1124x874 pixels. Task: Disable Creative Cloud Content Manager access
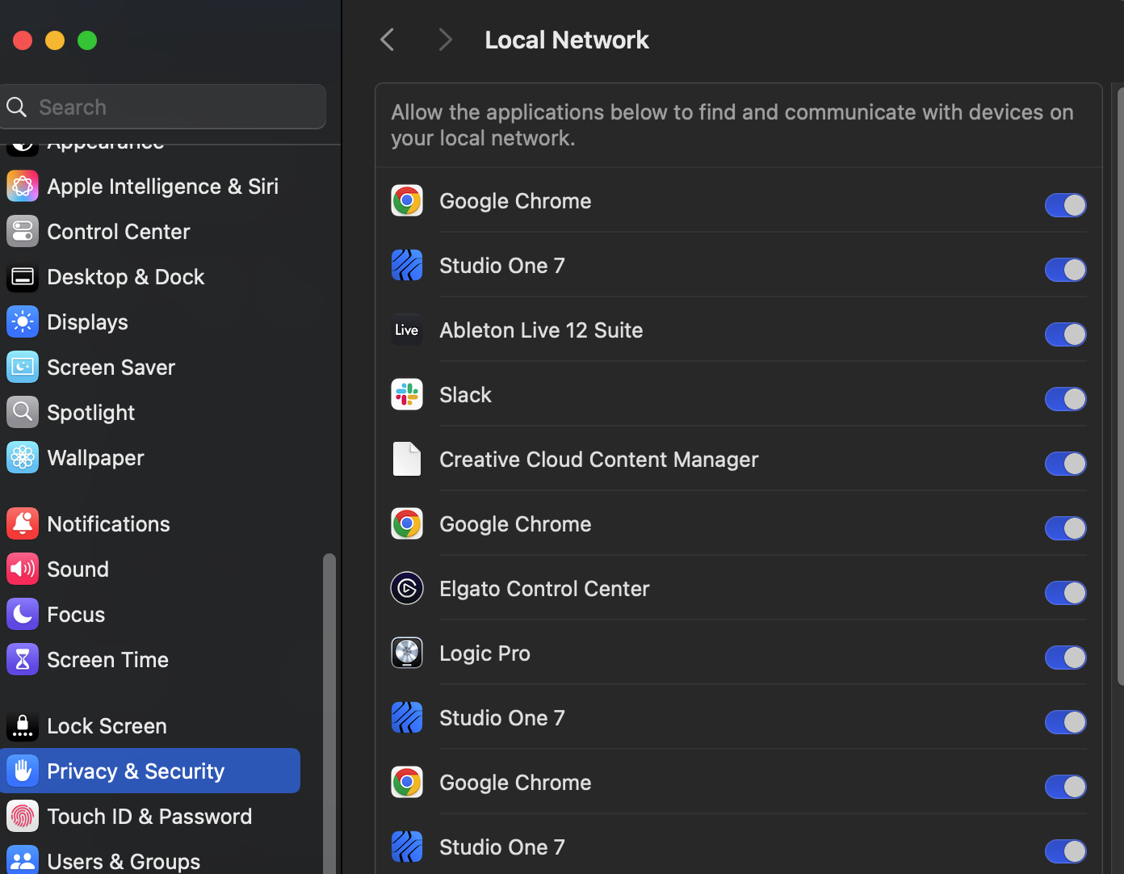[x=1066, y=464]
